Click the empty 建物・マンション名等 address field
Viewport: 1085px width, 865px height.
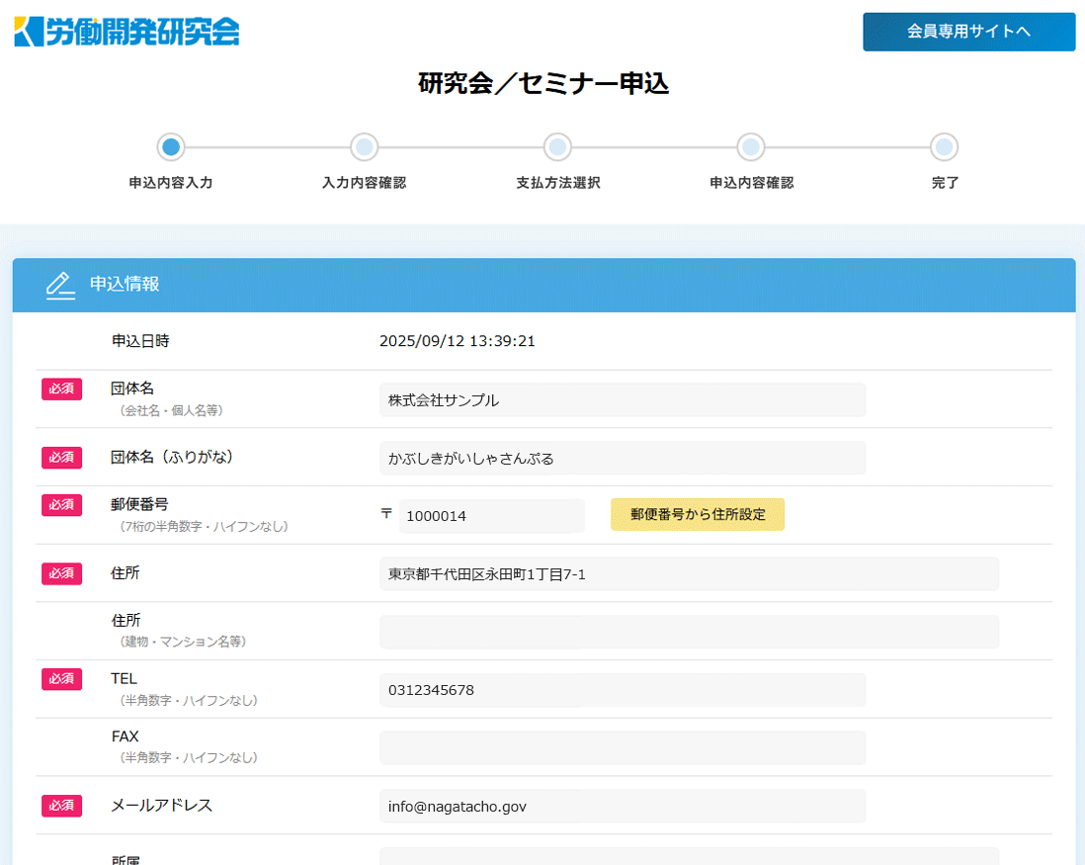pos(689,632)
